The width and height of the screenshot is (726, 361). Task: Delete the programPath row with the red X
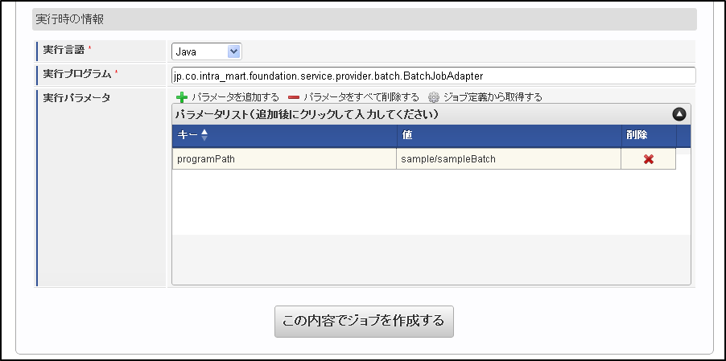click(x=648, y=159)
